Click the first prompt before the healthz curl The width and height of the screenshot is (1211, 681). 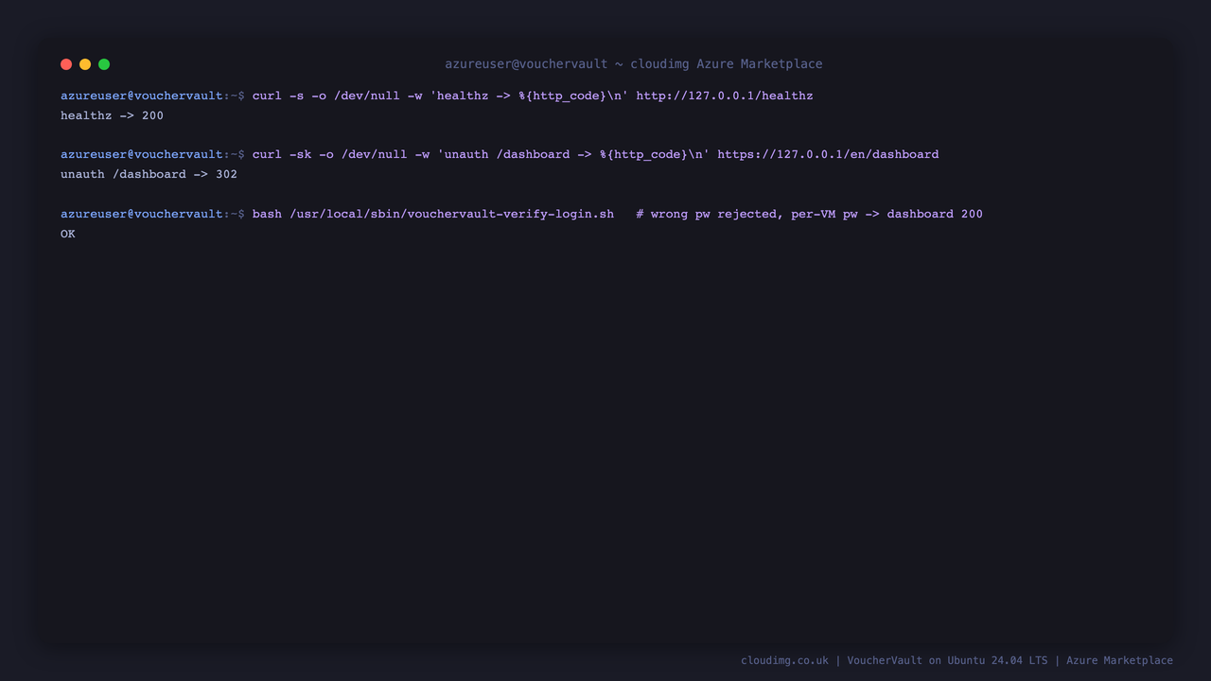pos(152,96)
